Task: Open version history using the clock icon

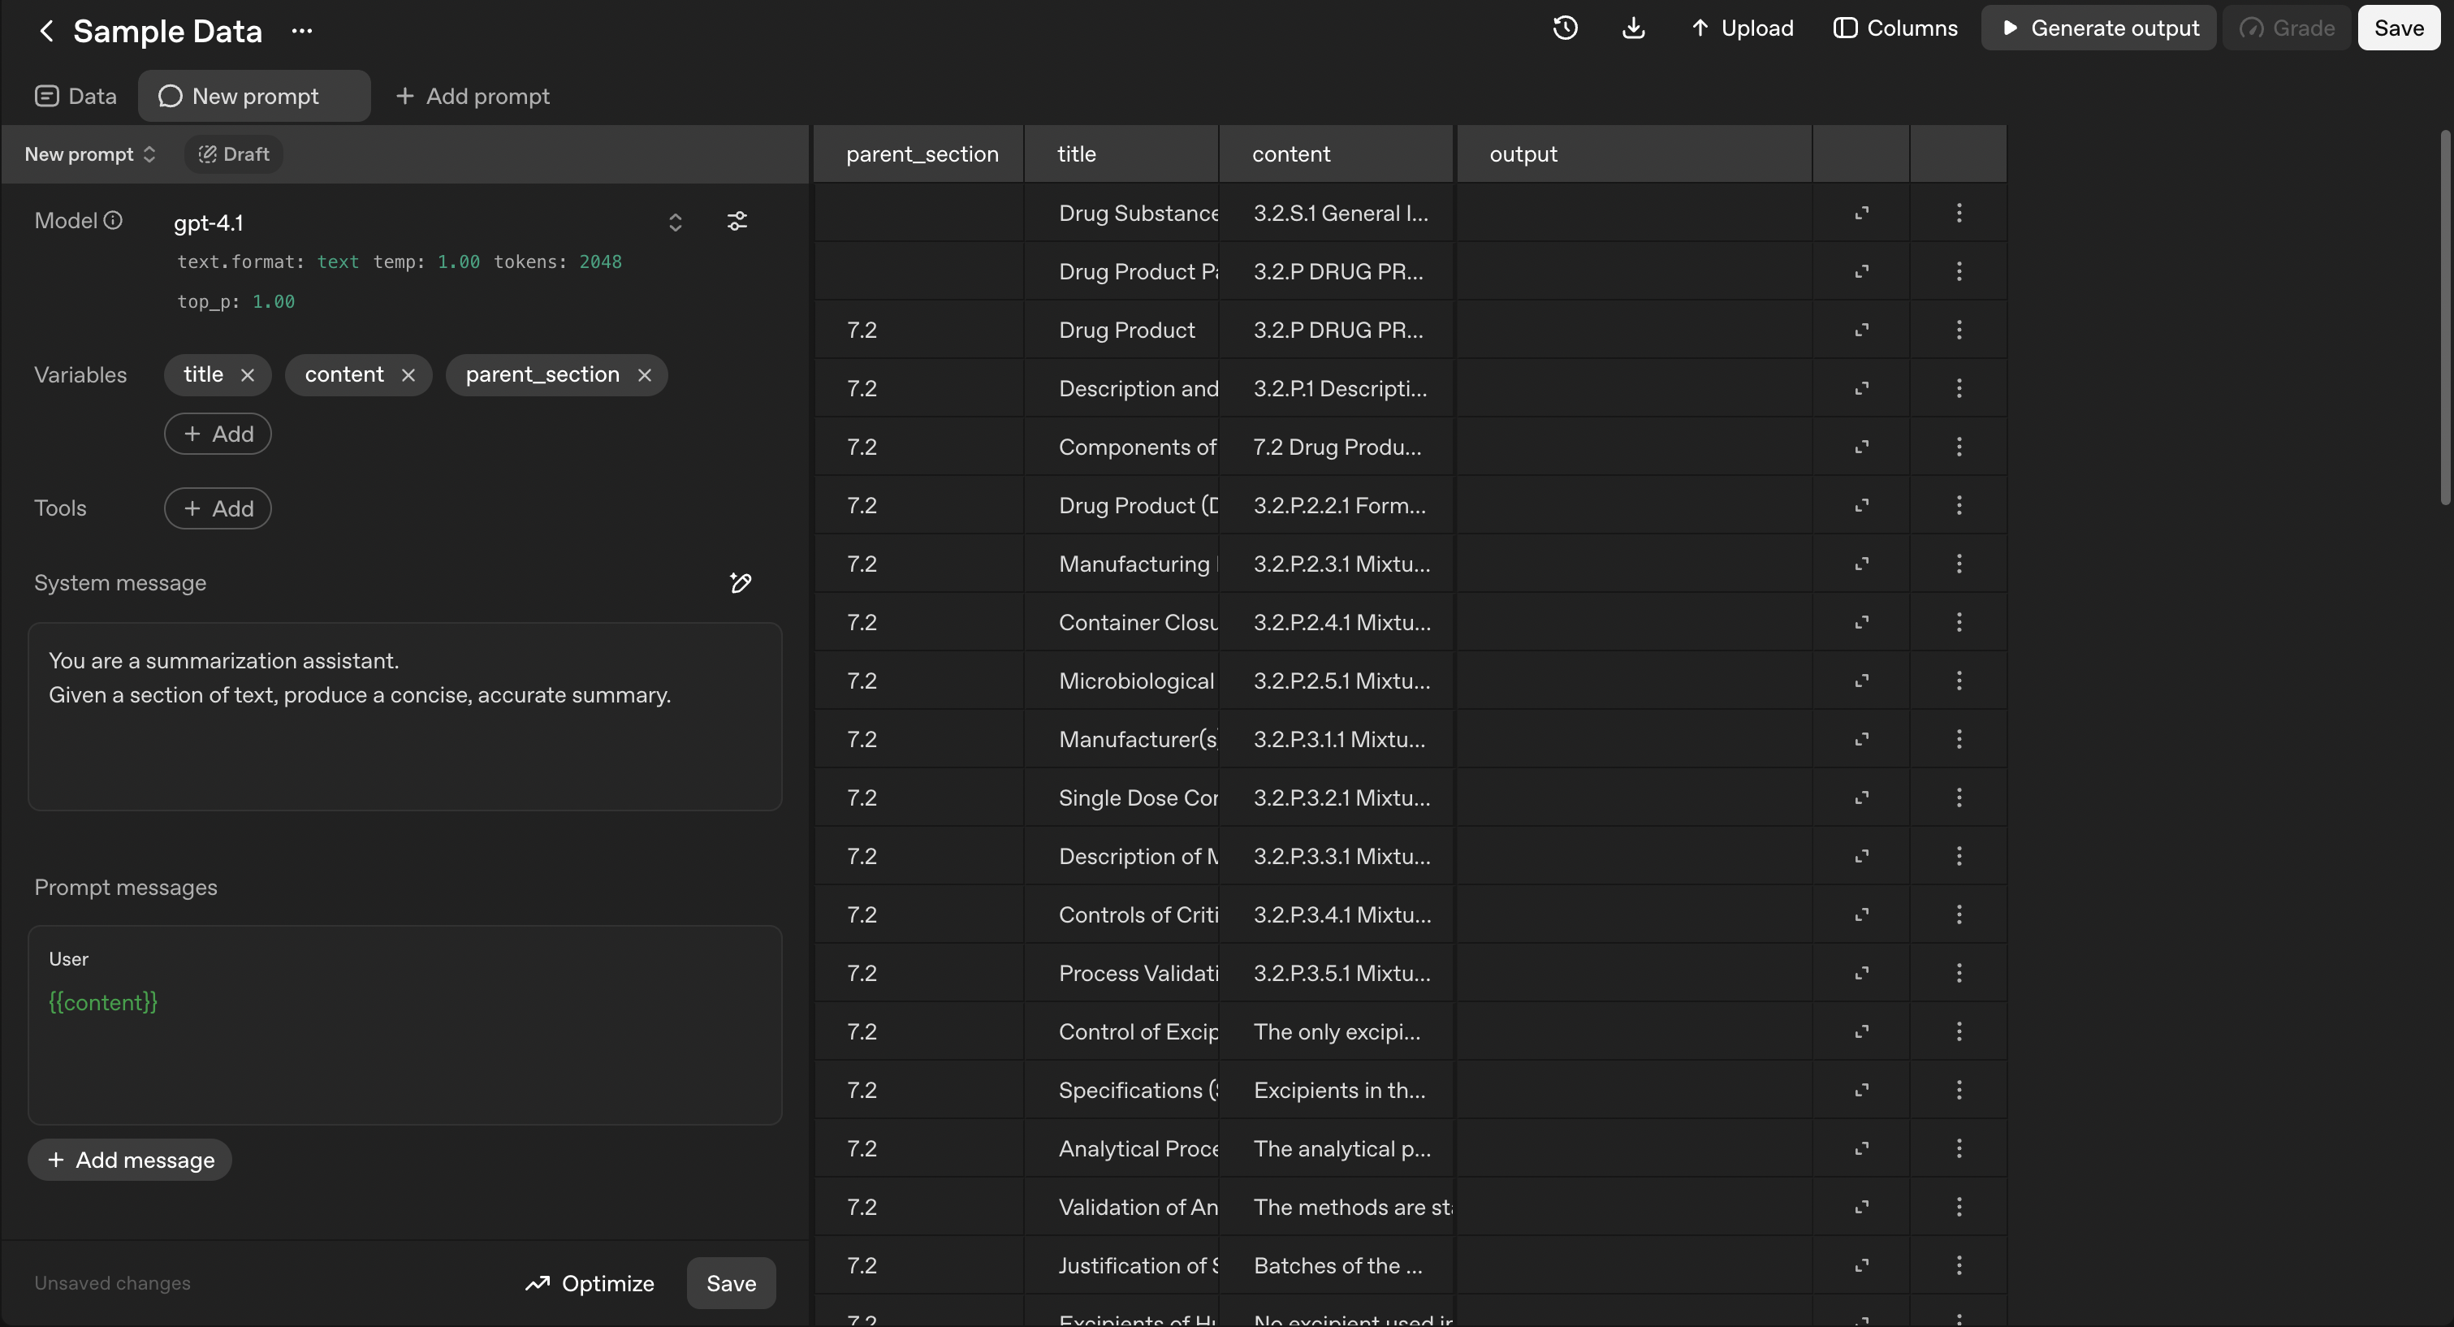Action: pyautogui.click(x=1565, y=28)
